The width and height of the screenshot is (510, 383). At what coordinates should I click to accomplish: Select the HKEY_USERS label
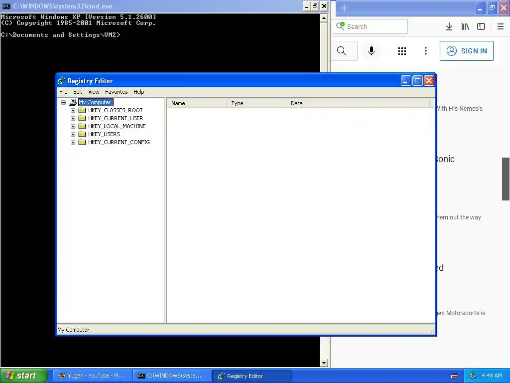(x=104, y=134)
